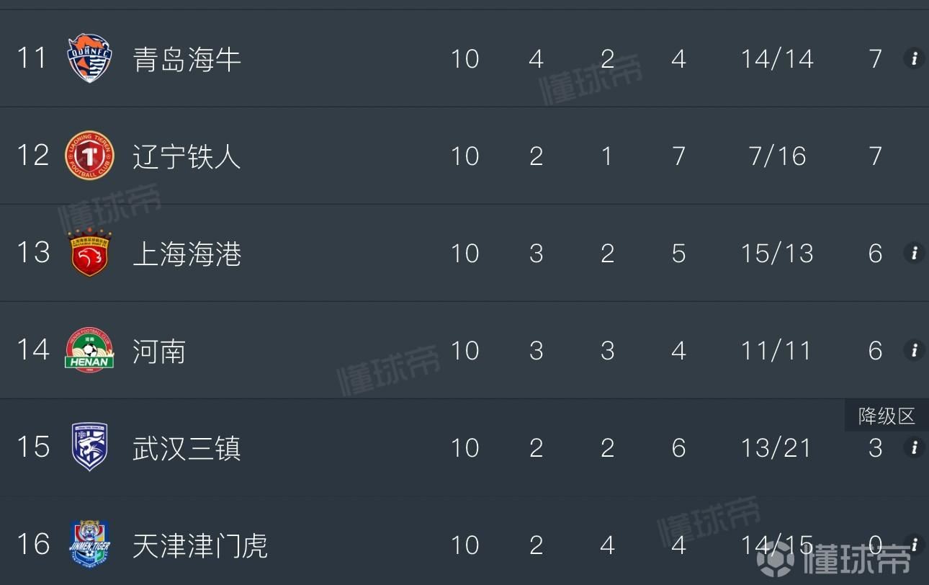Select the rank 12 standings row number
This screenshot has width=929, height=585.
click(x=33, y=156)
